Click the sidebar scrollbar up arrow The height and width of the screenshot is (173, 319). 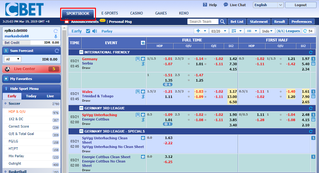(x=64, y=28)
